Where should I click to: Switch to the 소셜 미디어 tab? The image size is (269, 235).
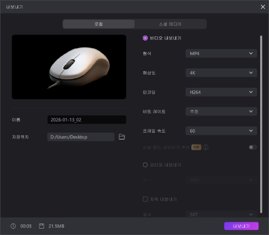(170, 24)
